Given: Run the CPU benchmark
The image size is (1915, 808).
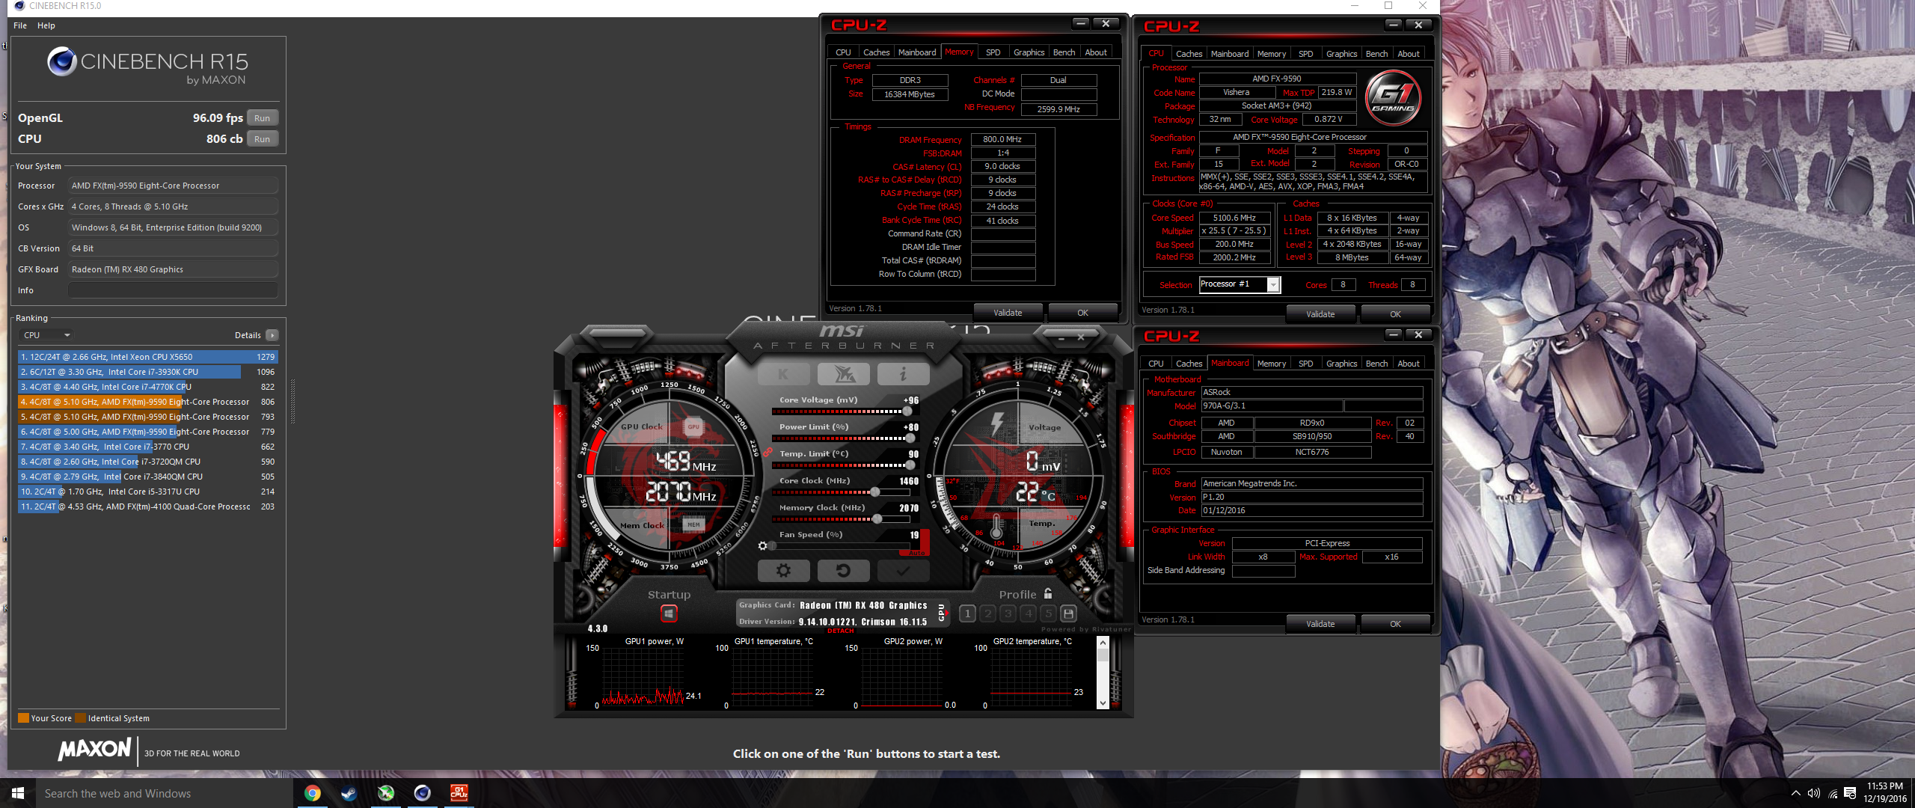Looking at the screenshot, I should click(262, 139).
